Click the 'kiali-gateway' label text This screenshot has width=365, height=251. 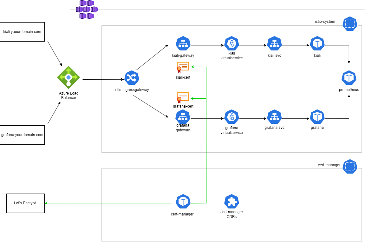[x=183, y=56]
